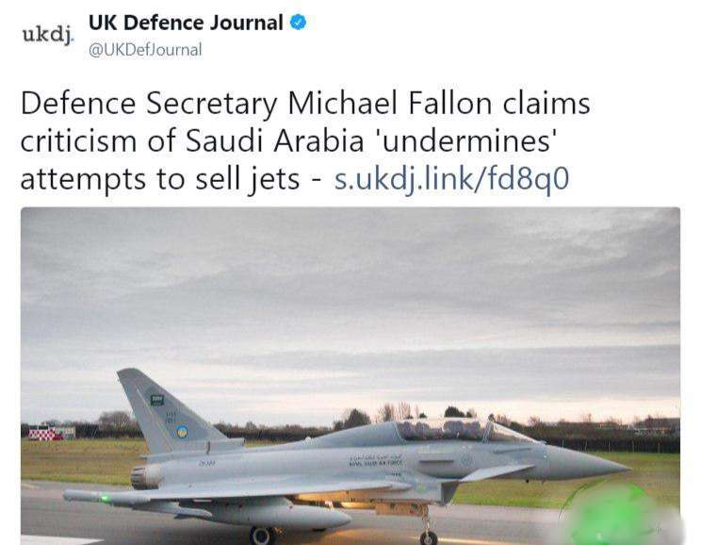
Task: Click 'attempts to sell jets' tweet text
Action: click(160, 178)
